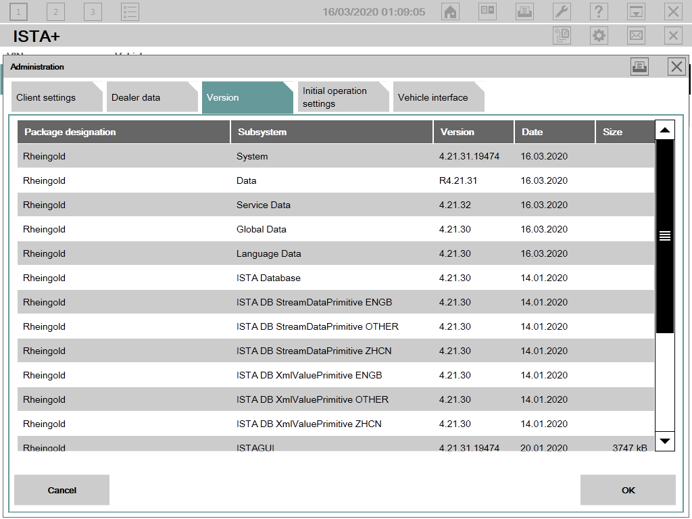The height and width of the screenshot is (519, 692).
Task: Select operation slot 1 button
Action: pos(18,11)
